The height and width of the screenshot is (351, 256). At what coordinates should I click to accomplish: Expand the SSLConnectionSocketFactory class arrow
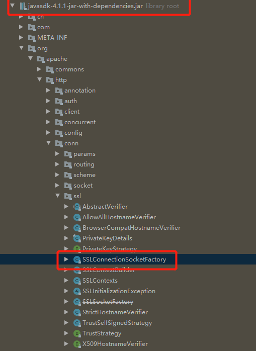point(66,259)
